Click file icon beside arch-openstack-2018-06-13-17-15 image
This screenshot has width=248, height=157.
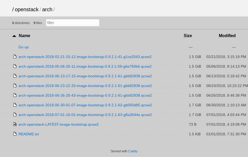[x=15, y=76]
